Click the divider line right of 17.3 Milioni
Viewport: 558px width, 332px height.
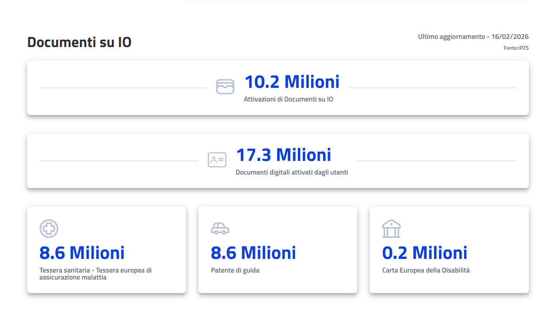click(x=436, y=161)
